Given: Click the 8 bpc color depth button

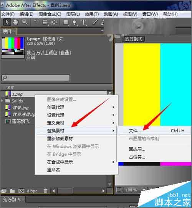Looking at the screenshot, I should click(32, 191).
